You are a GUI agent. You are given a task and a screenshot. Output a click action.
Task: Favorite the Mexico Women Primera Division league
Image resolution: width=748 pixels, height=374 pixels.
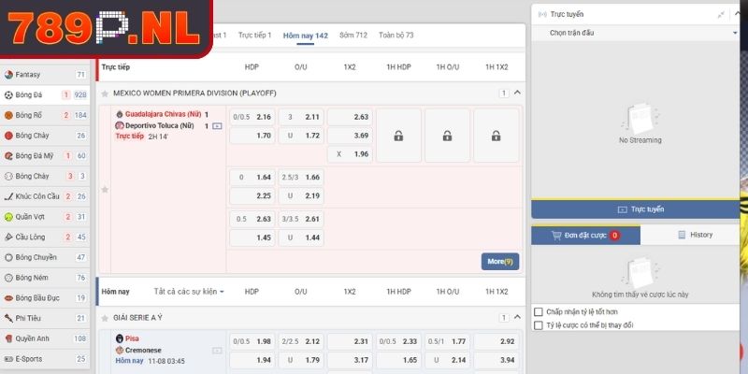[x=105, y=93]
